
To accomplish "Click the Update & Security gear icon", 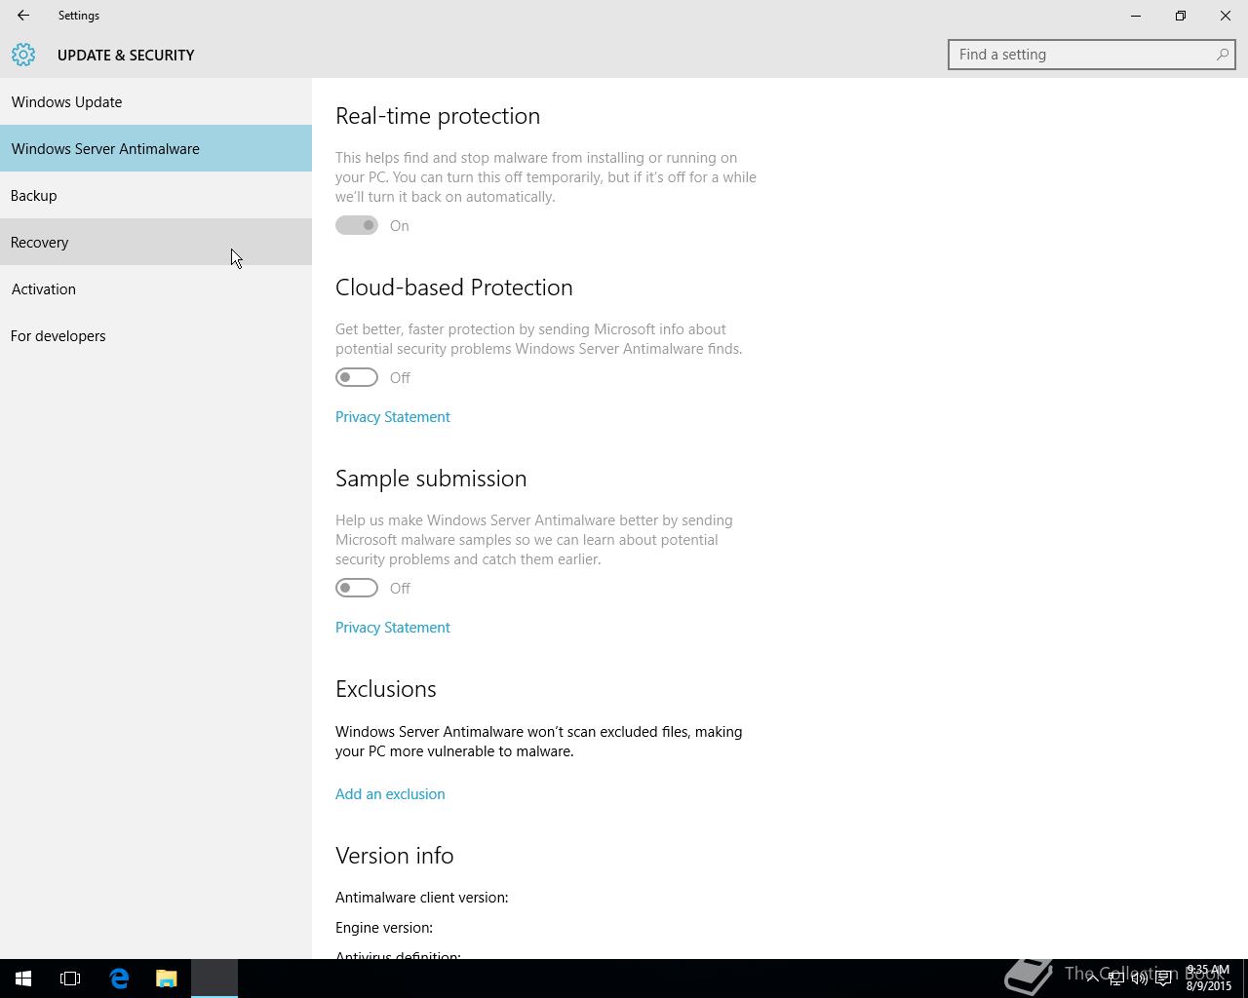I will (23, 55).
